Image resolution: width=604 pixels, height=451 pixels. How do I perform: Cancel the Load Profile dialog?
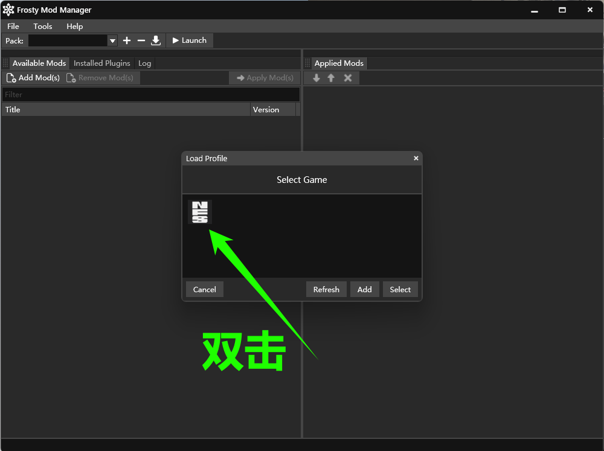pyautogui.click(x=205, y=290)
